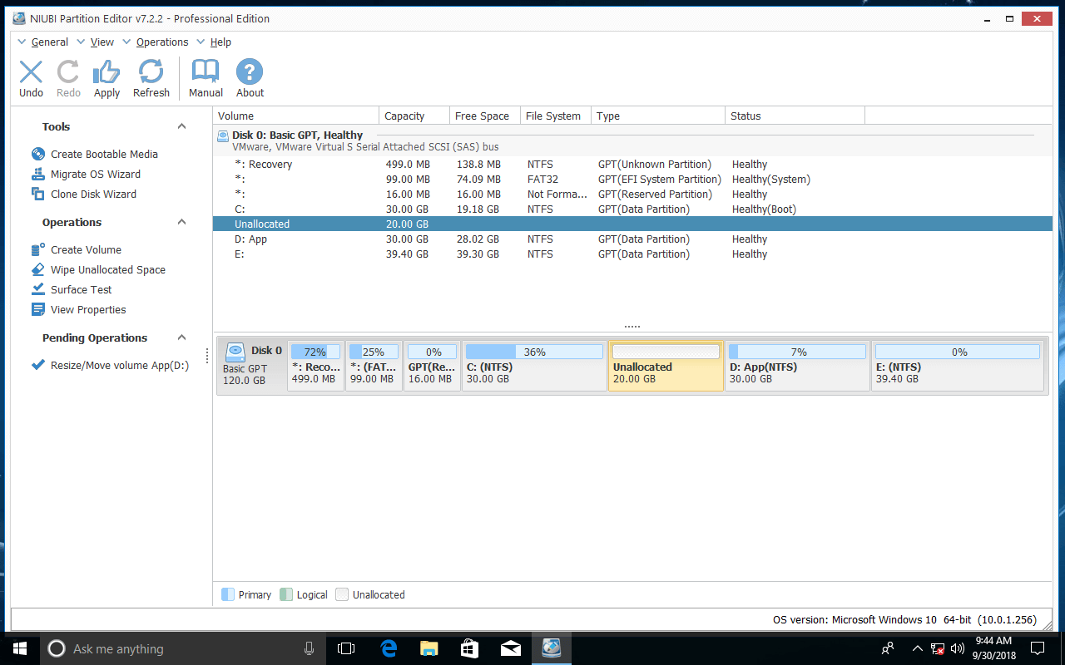Click the Ask me anything search box
Image resolution: width=1065 pixels, height=665 pixels.
(183, 648)
